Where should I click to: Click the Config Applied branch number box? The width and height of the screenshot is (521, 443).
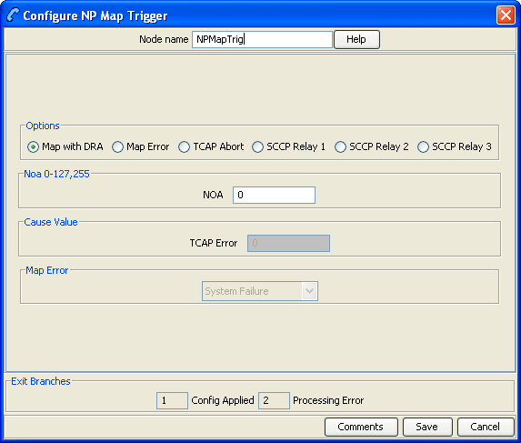pos(172,400)
